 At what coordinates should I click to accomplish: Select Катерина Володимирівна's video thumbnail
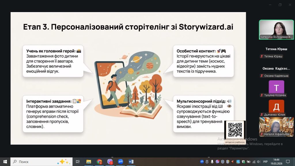click(x=276, y=29)
